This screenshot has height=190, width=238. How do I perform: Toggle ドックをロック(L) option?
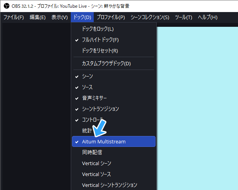(114, 29)
